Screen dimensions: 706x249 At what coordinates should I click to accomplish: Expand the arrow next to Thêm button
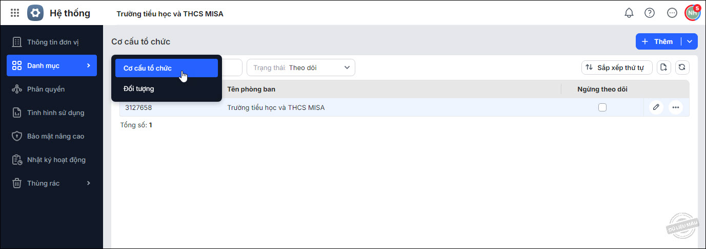pyautogui.click(x=690, y=41)
